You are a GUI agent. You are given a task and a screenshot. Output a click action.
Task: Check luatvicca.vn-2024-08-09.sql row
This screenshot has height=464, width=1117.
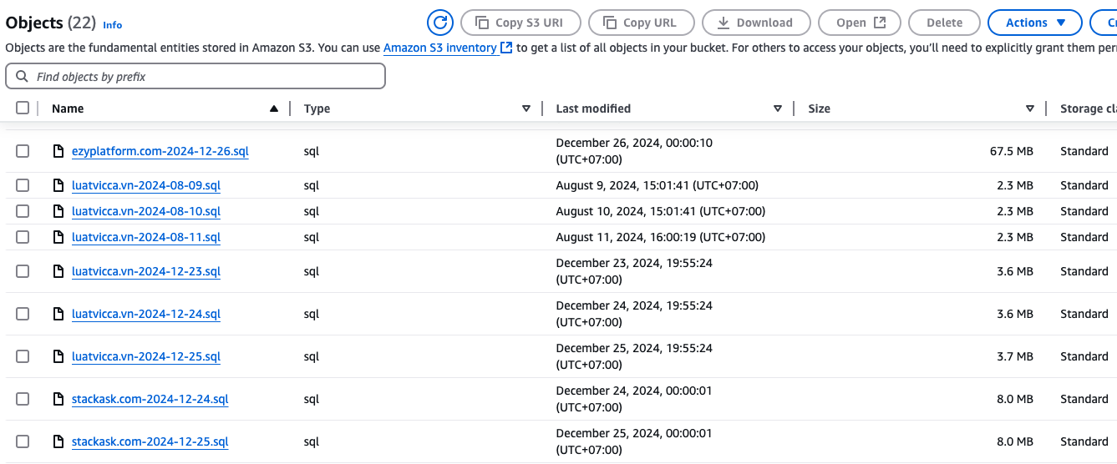coord(23,185)
